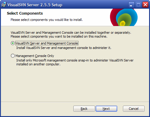Select VisualSVN Server and Management Console radio button
150x117 pixels.
(x=13, y=43)
